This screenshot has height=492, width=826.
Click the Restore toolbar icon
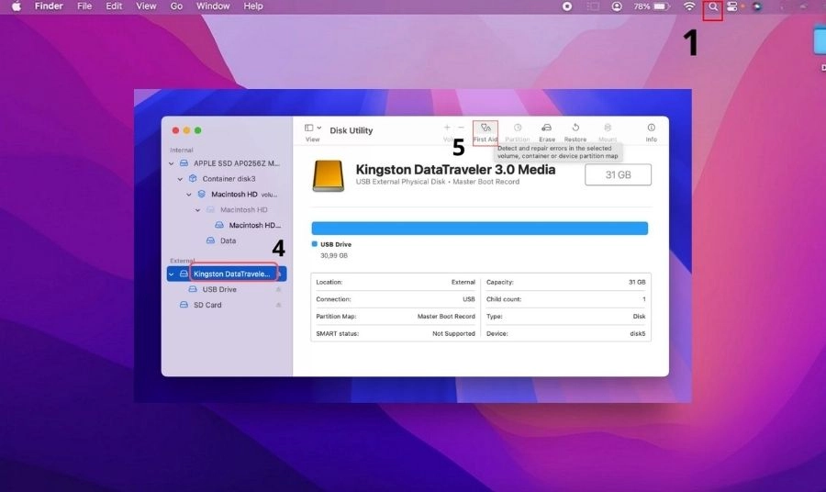tap(575, 128)
